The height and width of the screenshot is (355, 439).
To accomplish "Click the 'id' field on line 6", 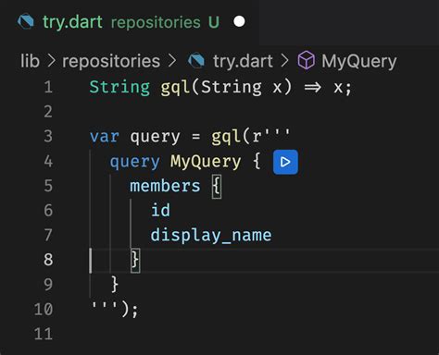I will (160, 211).
